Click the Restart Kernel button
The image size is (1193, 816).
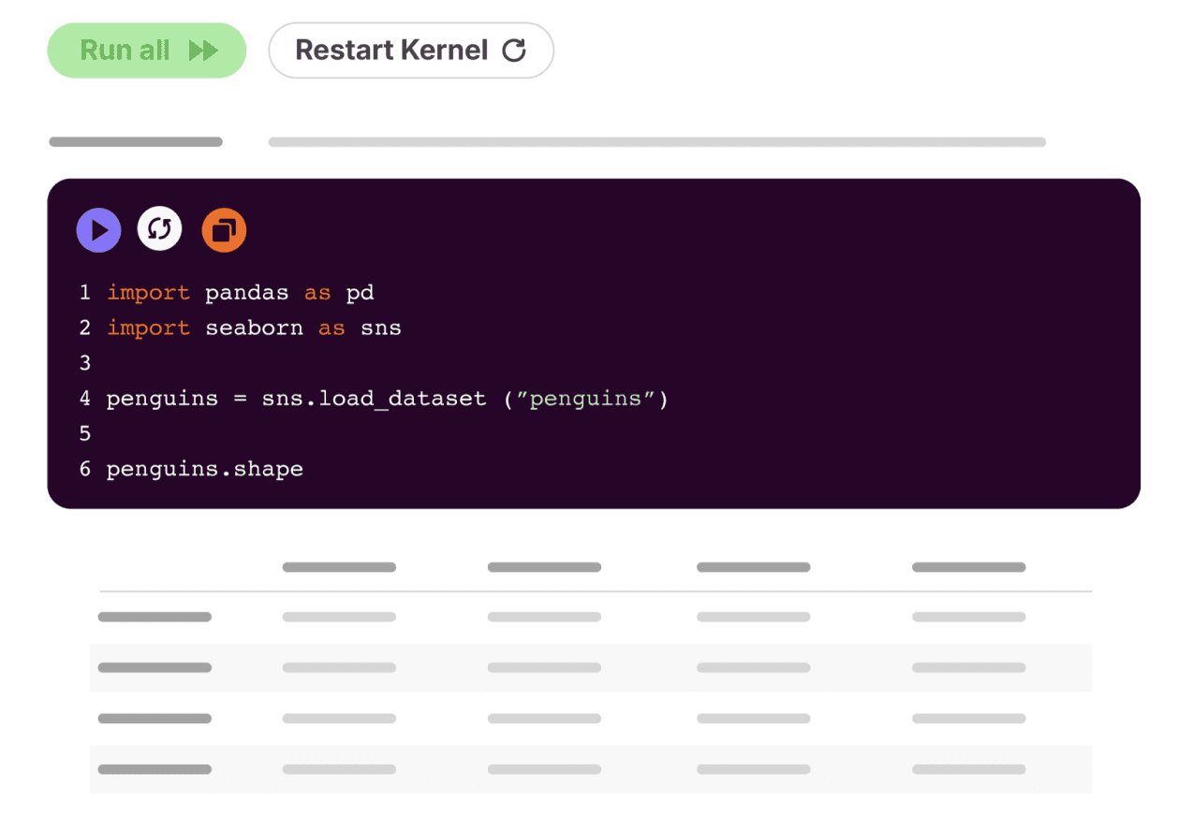coord(411,51)
